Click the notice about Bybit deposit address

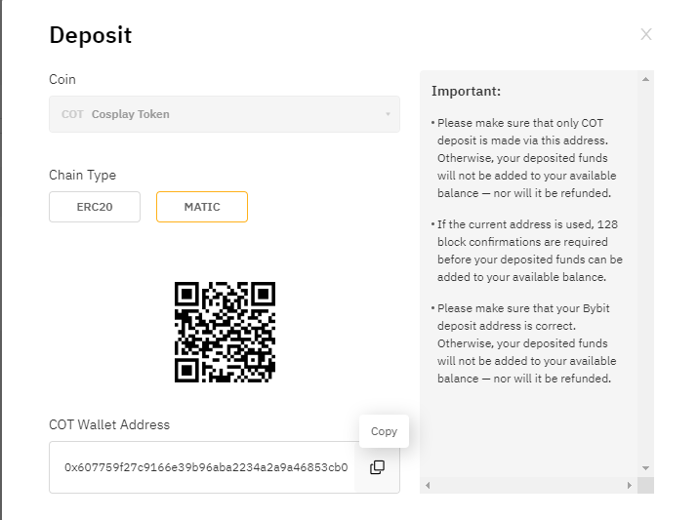tap(524, 343)
